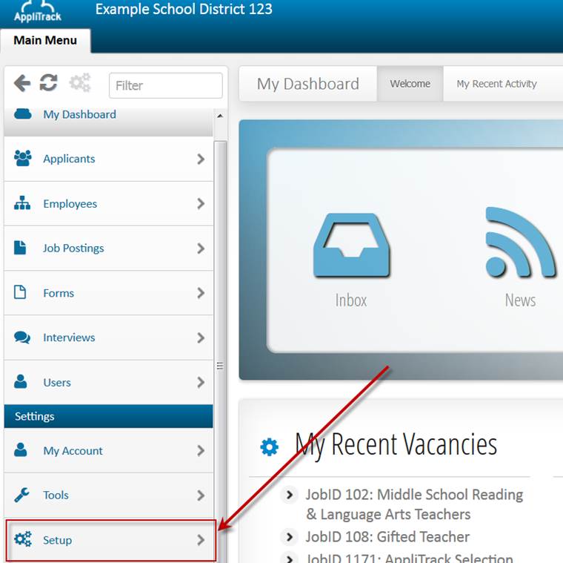Expand the Users menu chevron
563x563 pixels.
(201, 382)
